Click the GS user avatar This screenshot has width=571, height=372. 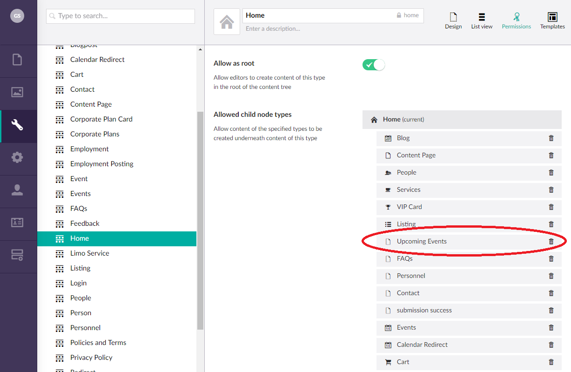click(x=17, y=16)
